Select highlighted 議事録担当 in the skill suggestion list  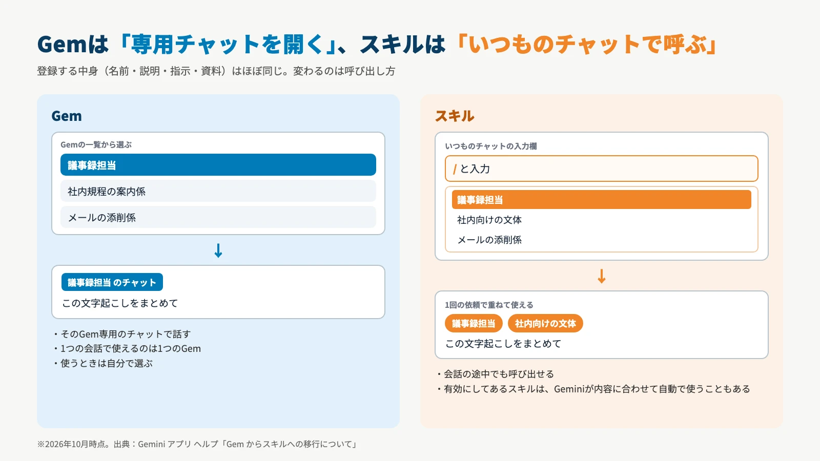pyautogui.click(x=602, y=200)
